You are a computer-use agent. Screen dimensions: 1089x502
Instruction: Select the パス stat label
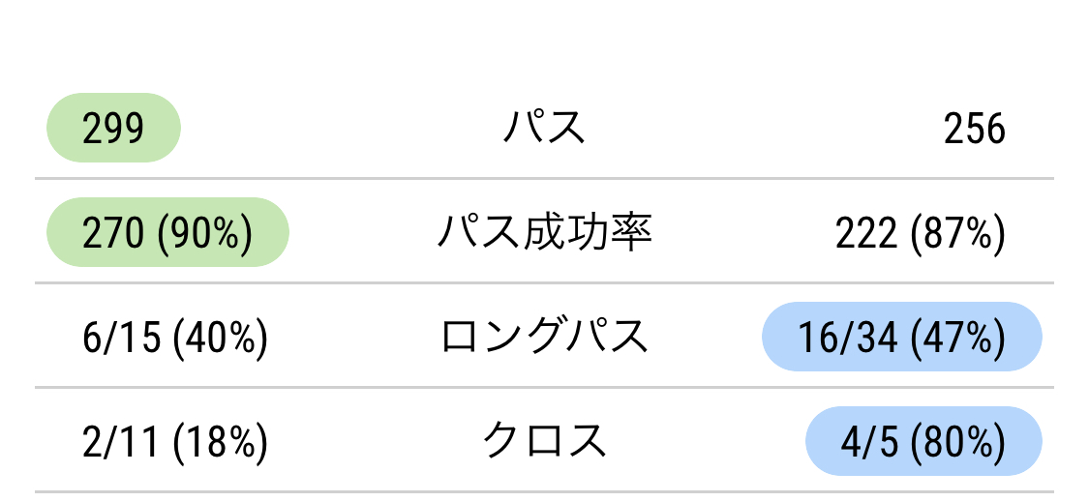point(544,129)
